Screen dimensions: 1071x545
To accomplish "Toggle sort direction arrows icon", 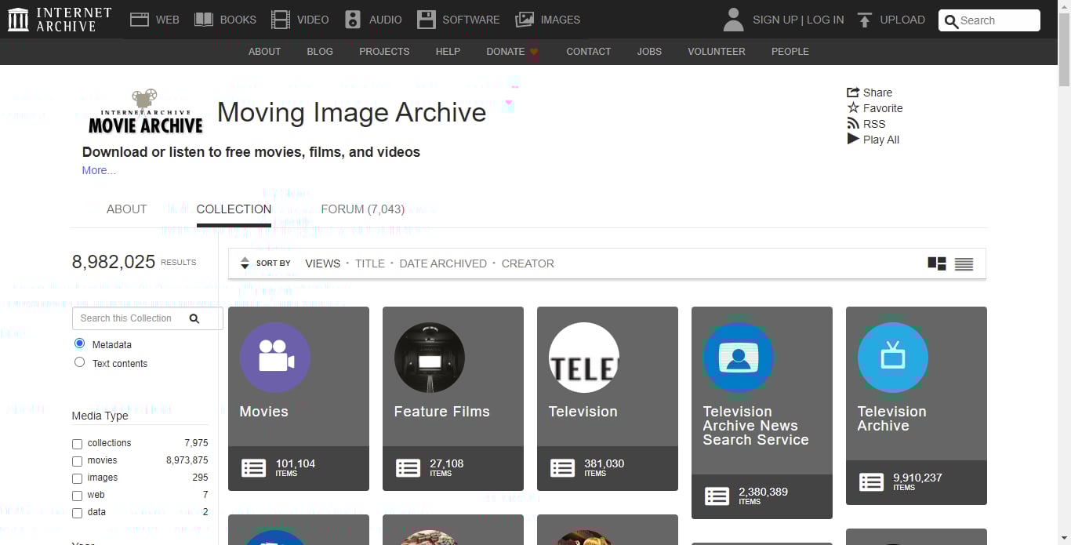I will pos(245,263).
